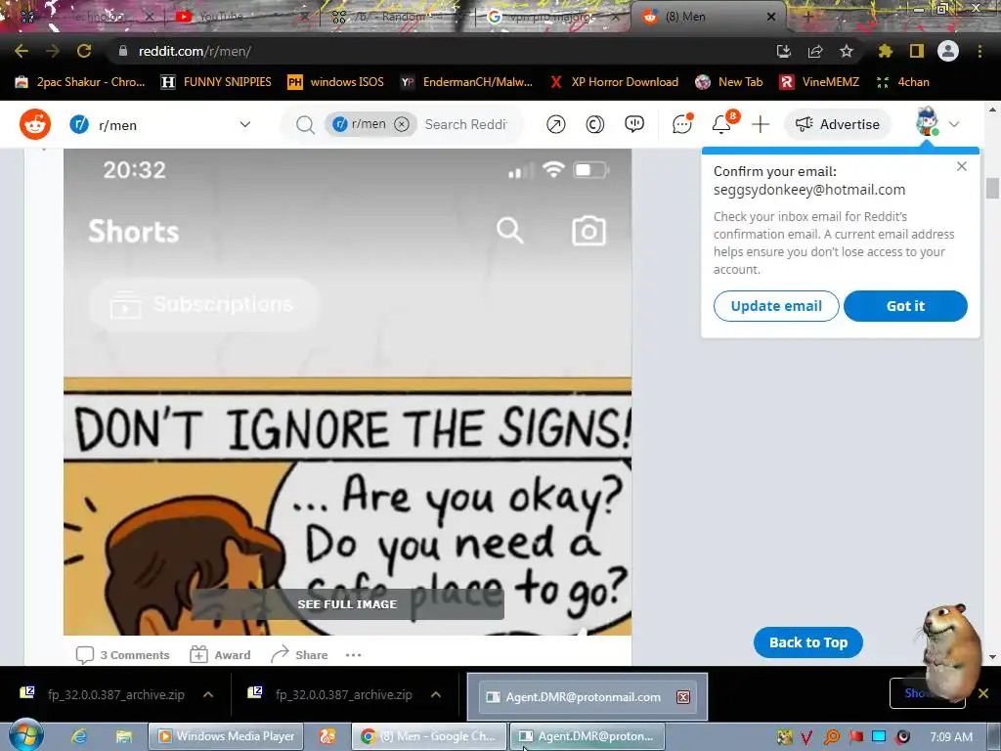
Task: Expand the user avatar account menu
Action: 937,124
